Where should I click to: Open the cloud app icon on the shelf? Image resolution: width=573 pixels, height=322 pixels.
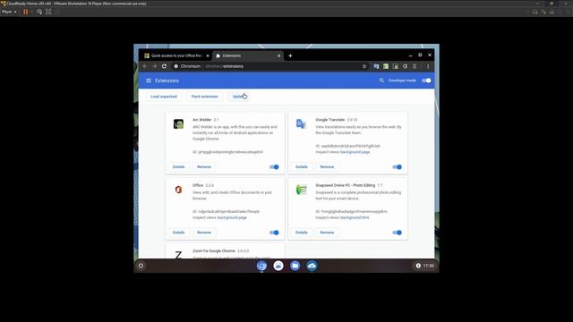[x=312, y=266]
